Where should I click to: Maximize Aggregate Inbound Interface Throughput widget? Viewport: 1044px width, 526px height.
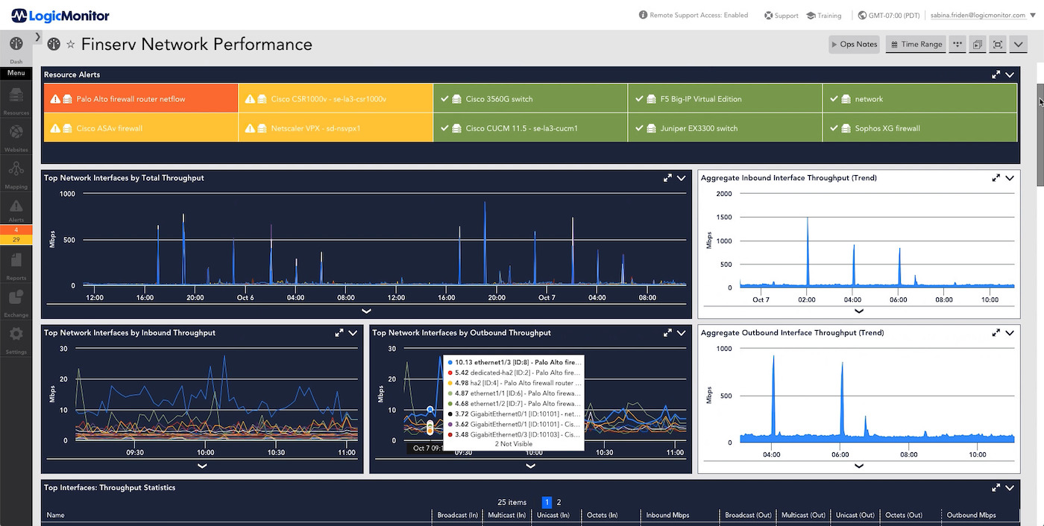[x=996, y=178]
